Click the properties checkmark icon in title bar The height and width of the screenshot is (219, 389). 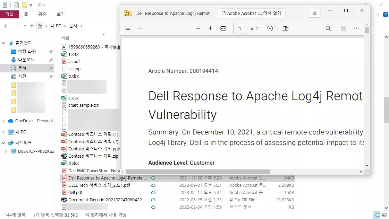[16, 5]
